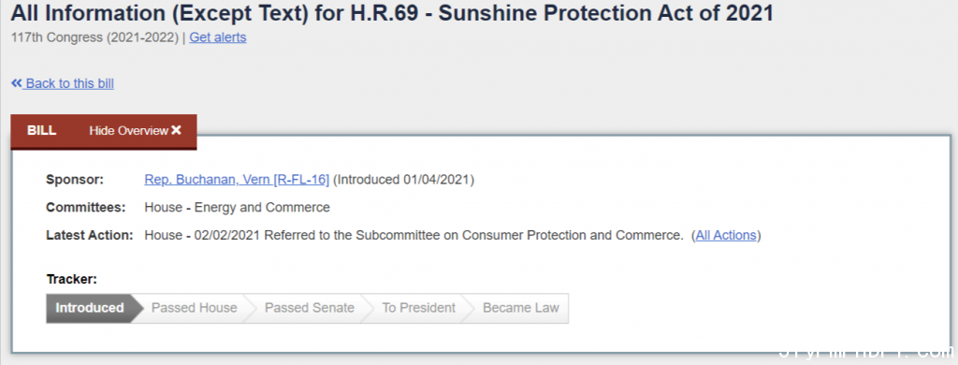
Task: Open the Get alerts link
Action: [x=217, y=37]
